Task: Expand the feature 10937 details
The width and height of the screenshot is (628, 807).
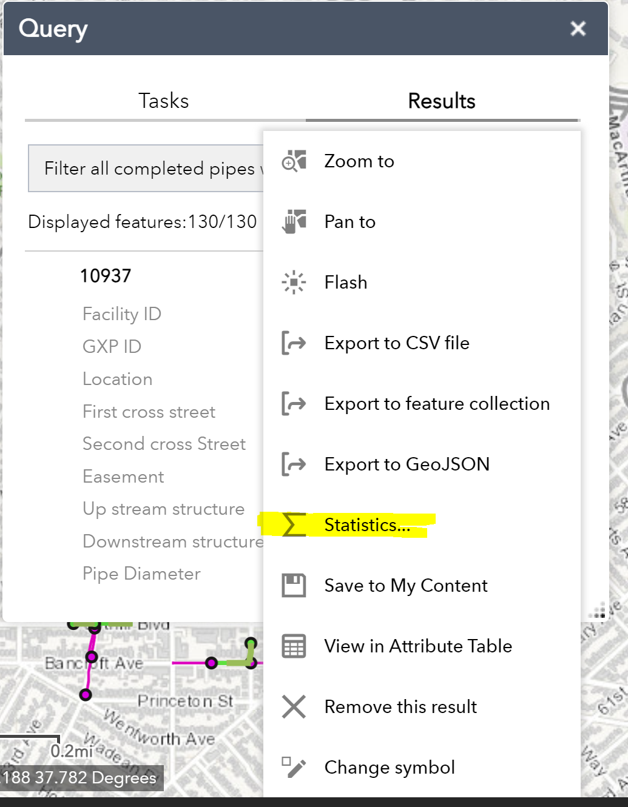Action: pos(106,275)
